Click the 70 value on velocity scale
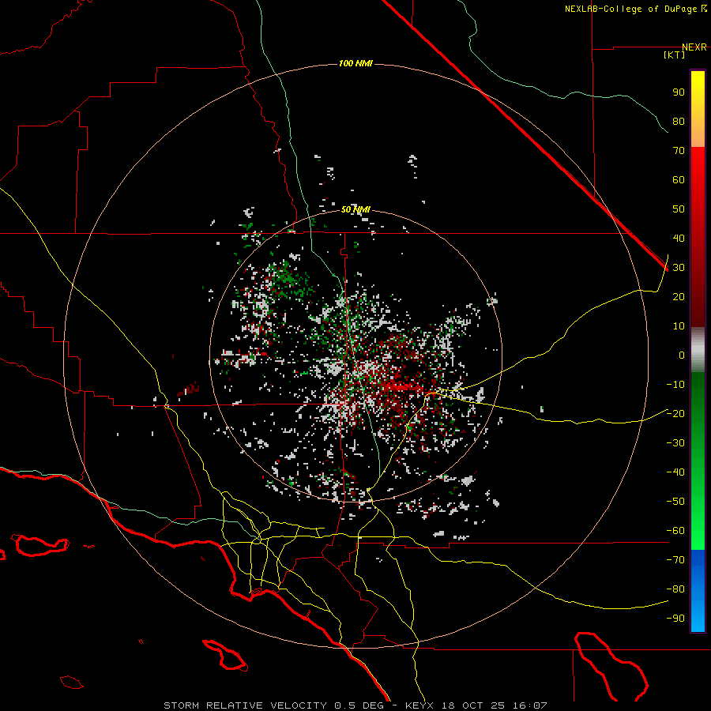Screen dimensions: 711x711 click(x=679, y=151)
